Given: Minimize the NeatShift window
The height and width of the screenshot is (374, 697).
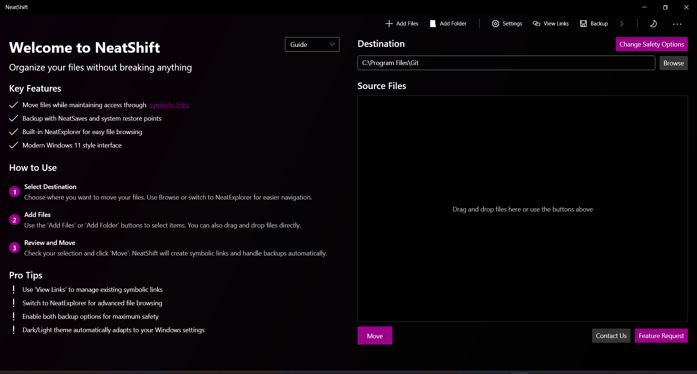Looking at the screenshot, I should (x=644, y=7).
